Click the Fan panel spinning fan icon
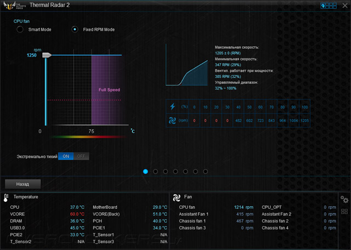Viewport: 351px width, 250px height. pos(177,197)
